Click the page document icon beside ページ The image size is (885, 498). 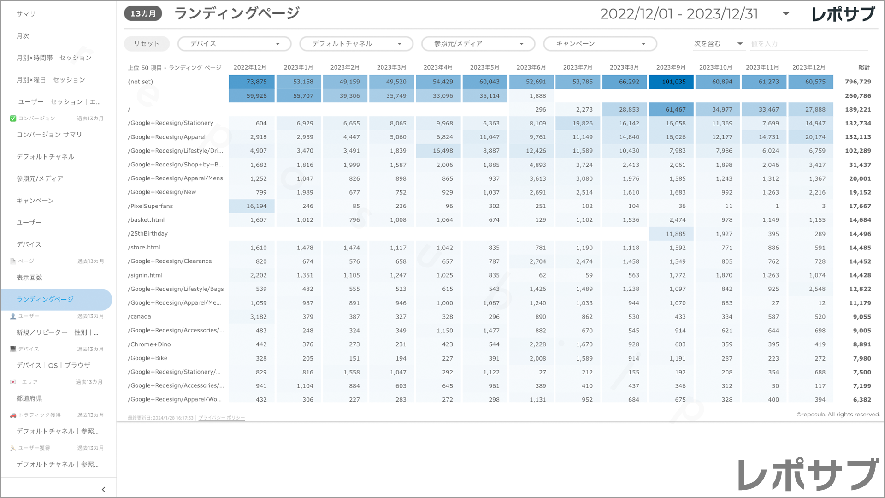pyautogui.click(x=13, y=261)
